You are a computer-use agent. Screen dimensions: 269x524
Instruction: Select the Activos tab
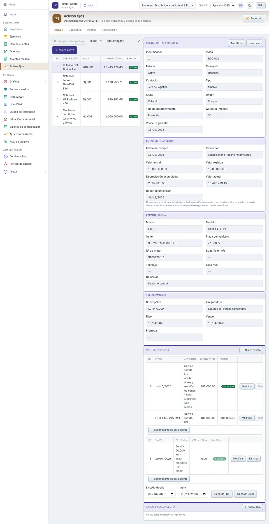tap(59, 30)
